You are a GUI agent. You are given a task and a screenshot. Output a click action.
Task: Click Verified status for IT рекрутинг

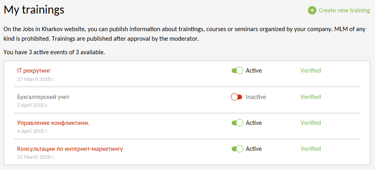311,71
